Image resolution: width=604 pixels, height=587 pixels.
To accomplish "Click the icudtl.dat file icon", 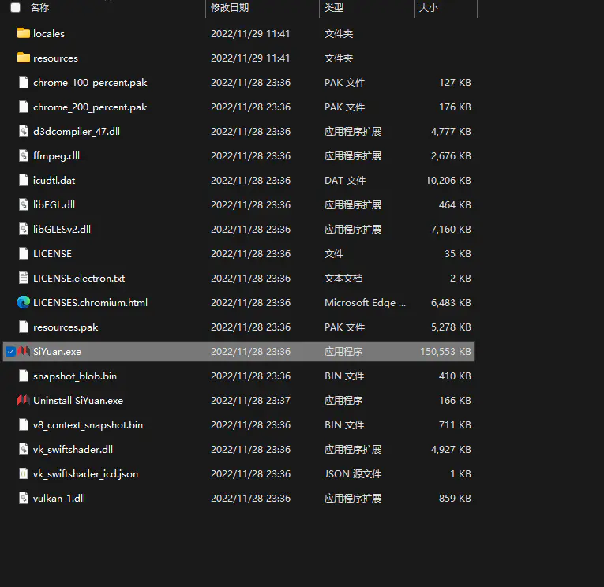I will tap(24, 180).
